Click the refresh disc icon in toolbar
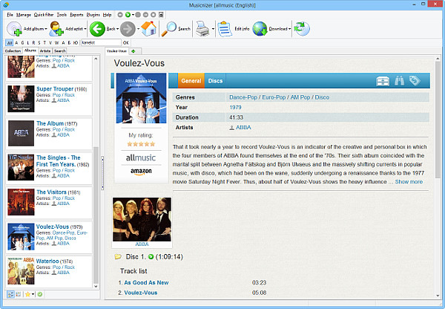 [x=302, y=29]
